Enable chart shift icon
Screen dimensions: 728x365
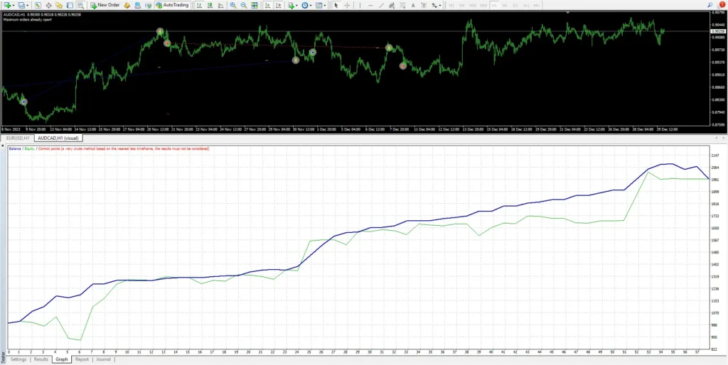point(278,5)
